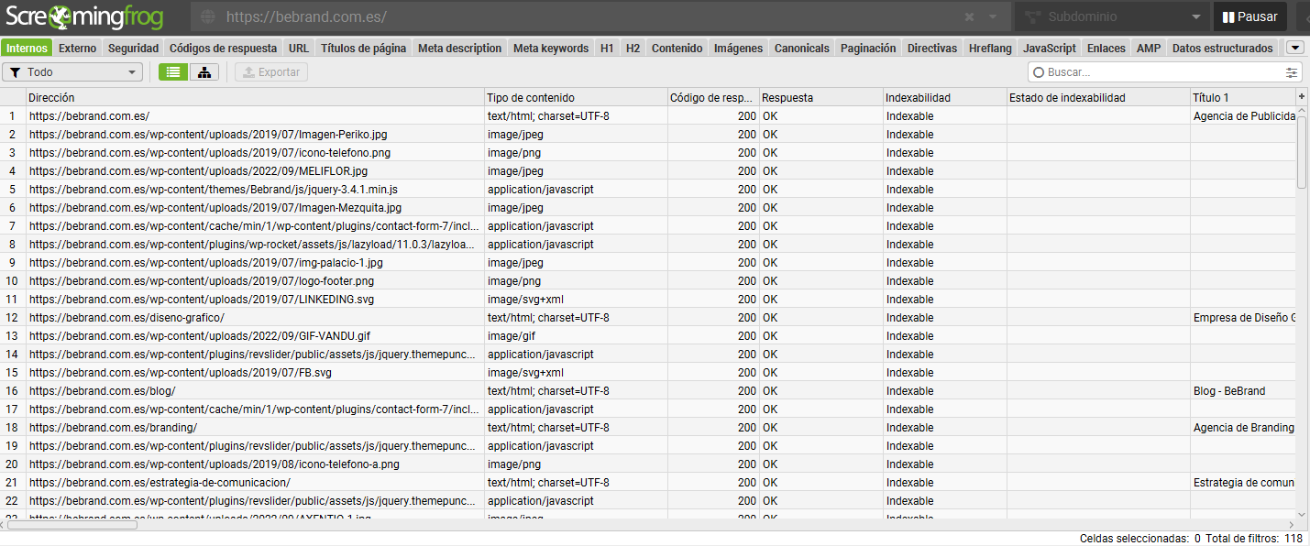The height and width of the screenshot is (546, 1310).
Task: Switch to the H1 tab
Action: pyautogui.click(x=607, y=49)
